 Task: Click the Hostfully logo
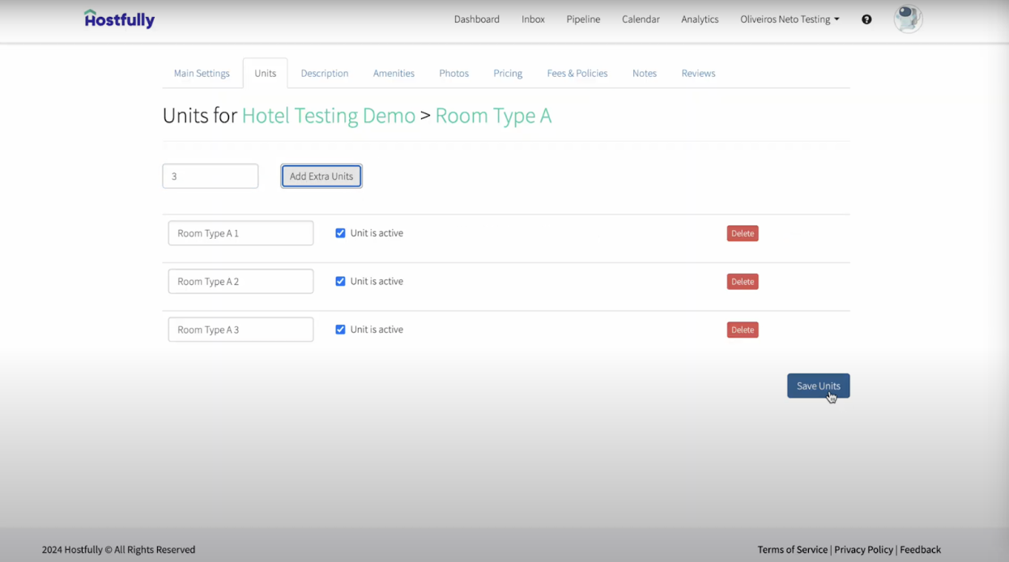click(x=119, y=19)
